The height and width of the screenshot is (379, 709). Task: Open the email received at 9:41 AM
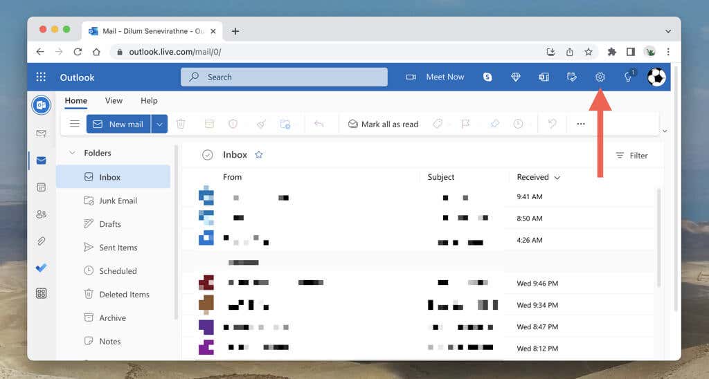418,197
